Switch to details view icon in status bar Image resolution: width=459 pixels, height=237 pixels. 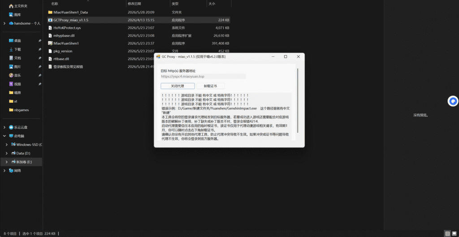click(448, 234)
